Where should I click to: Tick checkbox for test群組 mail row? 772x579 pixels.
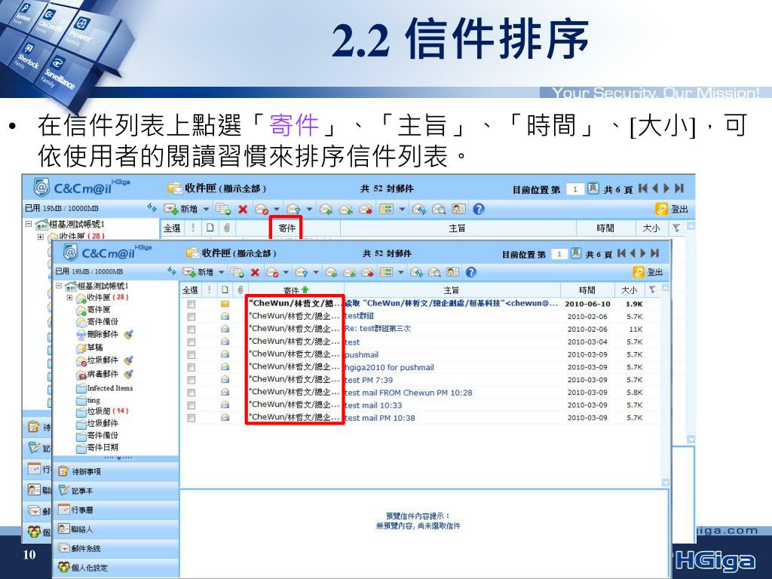pos(191,317)
